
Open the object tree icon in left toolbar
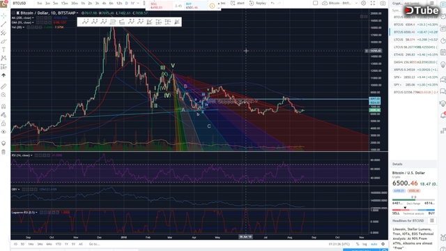[x=3, y=143]
